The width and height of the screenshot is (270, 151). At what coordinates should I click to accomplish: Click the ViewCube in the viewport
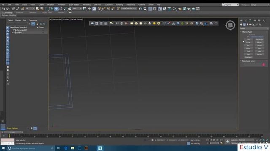(x=230, y=25)
